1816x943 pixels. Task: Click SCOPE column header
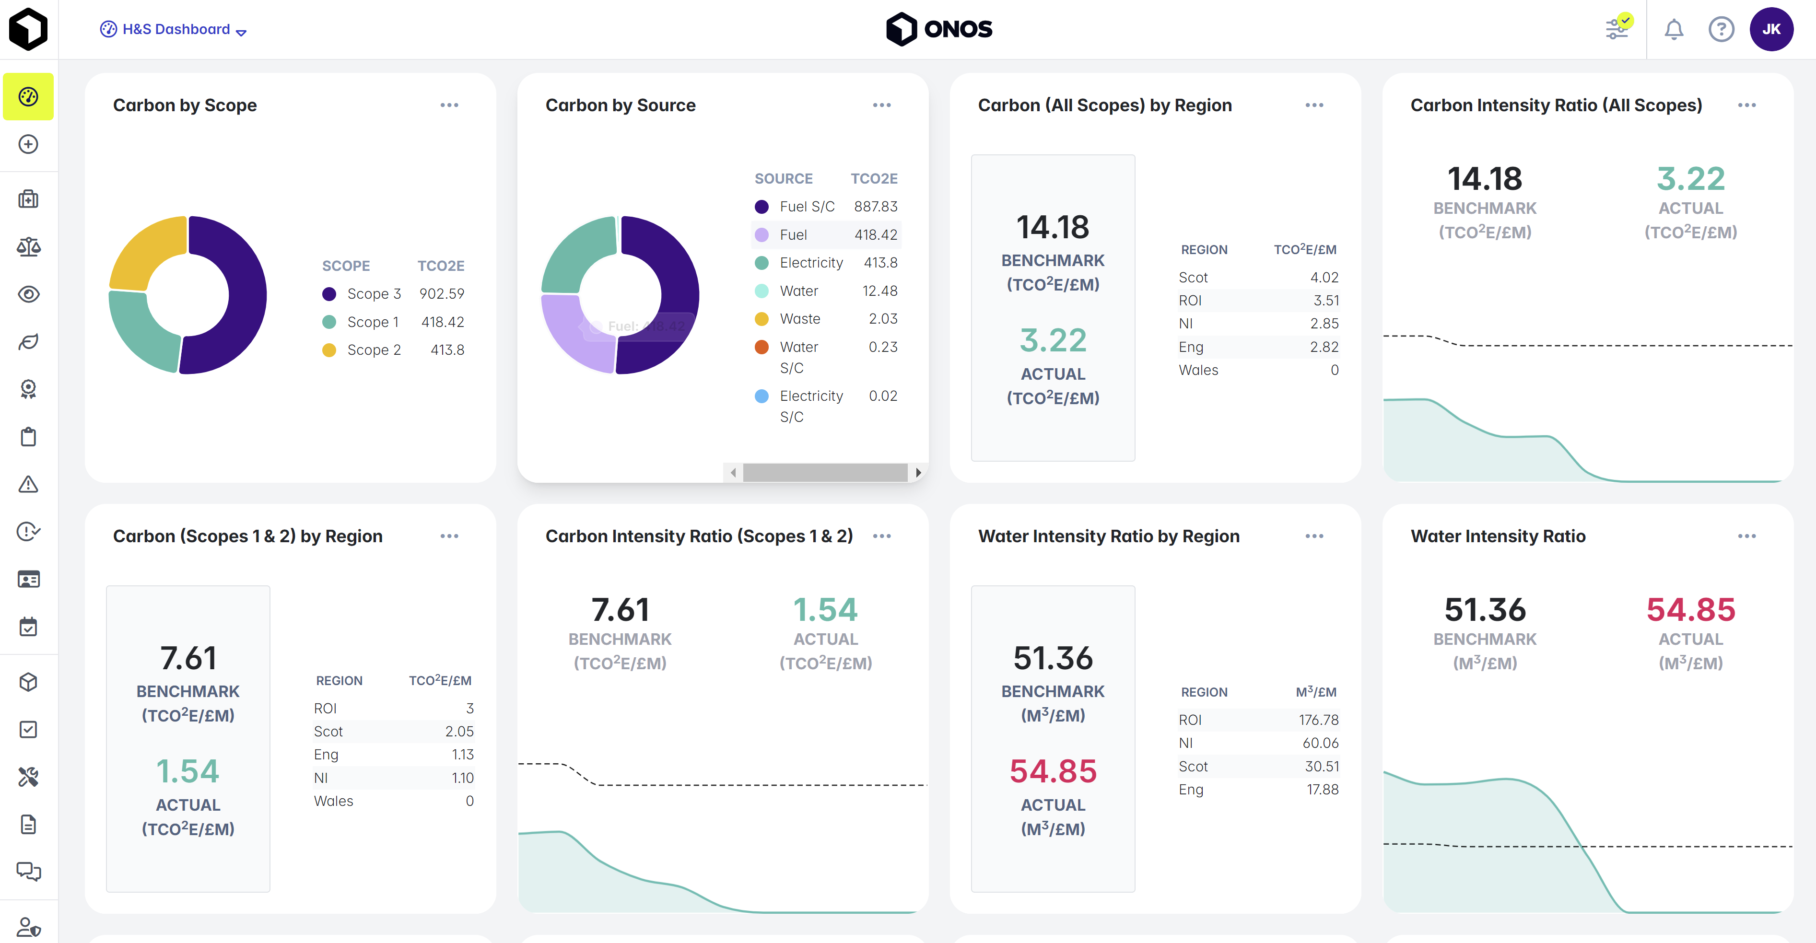pyautogui.click(x=345, y=266)
